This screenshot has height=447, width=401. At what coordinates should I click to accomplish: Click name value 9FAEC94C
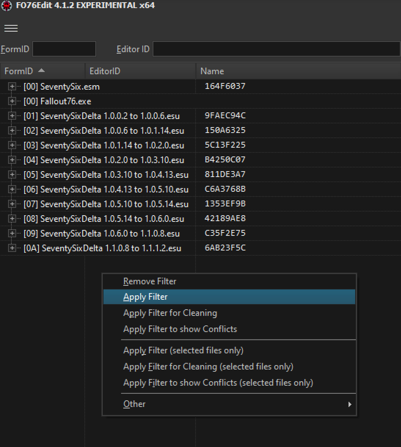click(225, 115)
